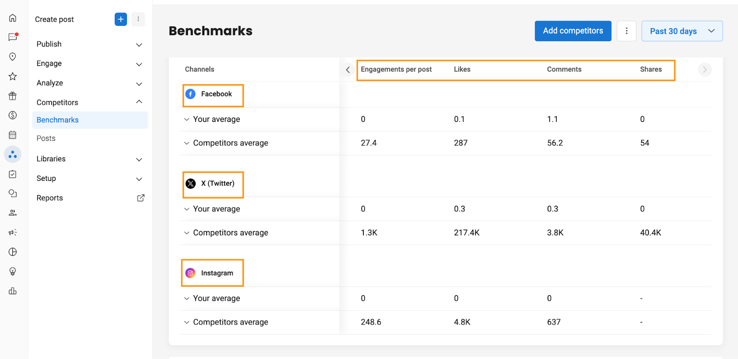Click the Facebook logo icon
The width and height of the screenshot is (738, 359).
[190, 94]
